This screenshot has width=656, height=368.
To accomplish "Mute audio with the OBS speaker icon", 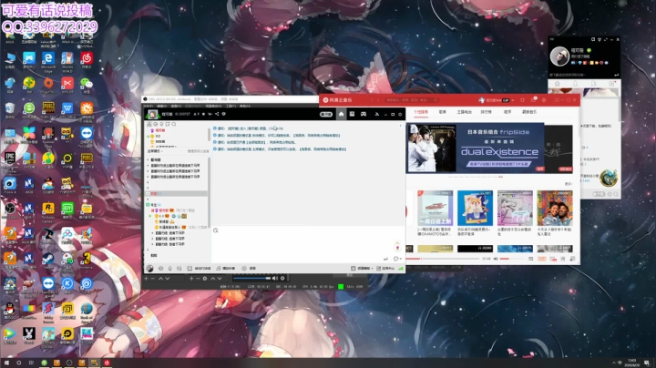I will pyautogui.click(x=275, y=278).
